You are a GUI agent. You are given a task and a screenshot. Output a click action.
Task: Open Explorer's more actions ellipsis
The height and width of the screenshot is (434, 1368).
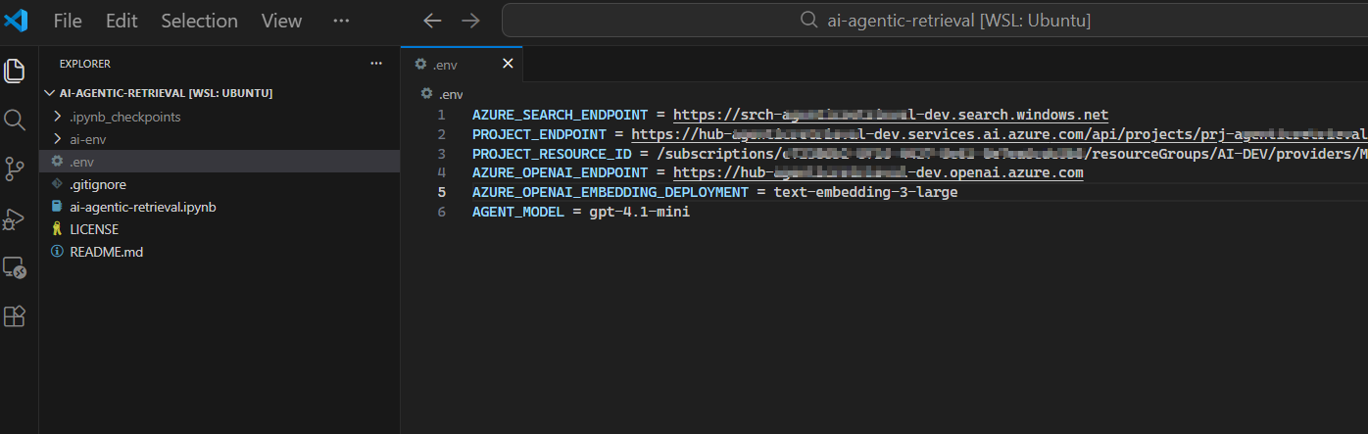click(376, 64)
